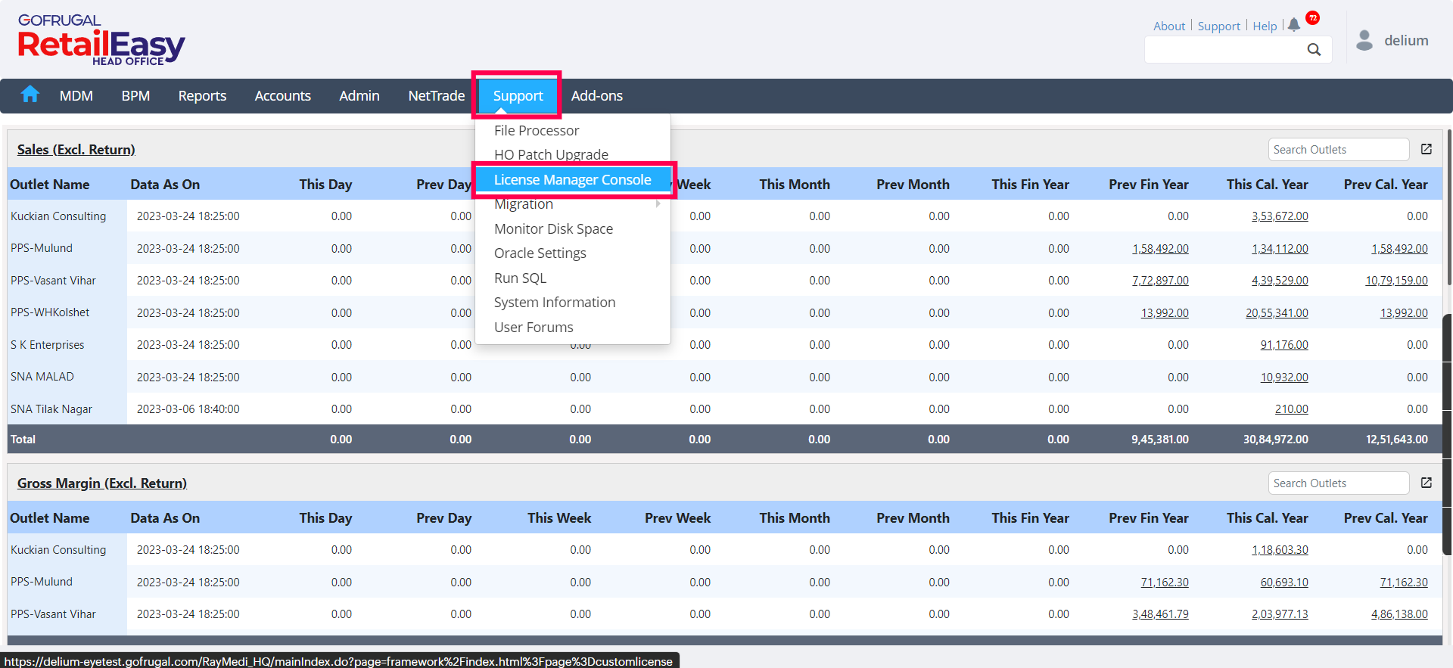Open PPS-WHKolshet sales value 20,55,341.00
The height and width of the screenshot is (668, 1453).
[1277, 313]
